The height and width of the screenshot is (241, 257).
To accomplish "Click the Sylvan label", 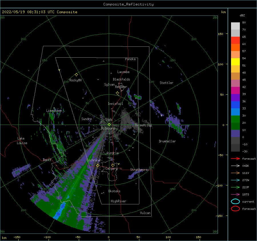I will click(109, 85).
